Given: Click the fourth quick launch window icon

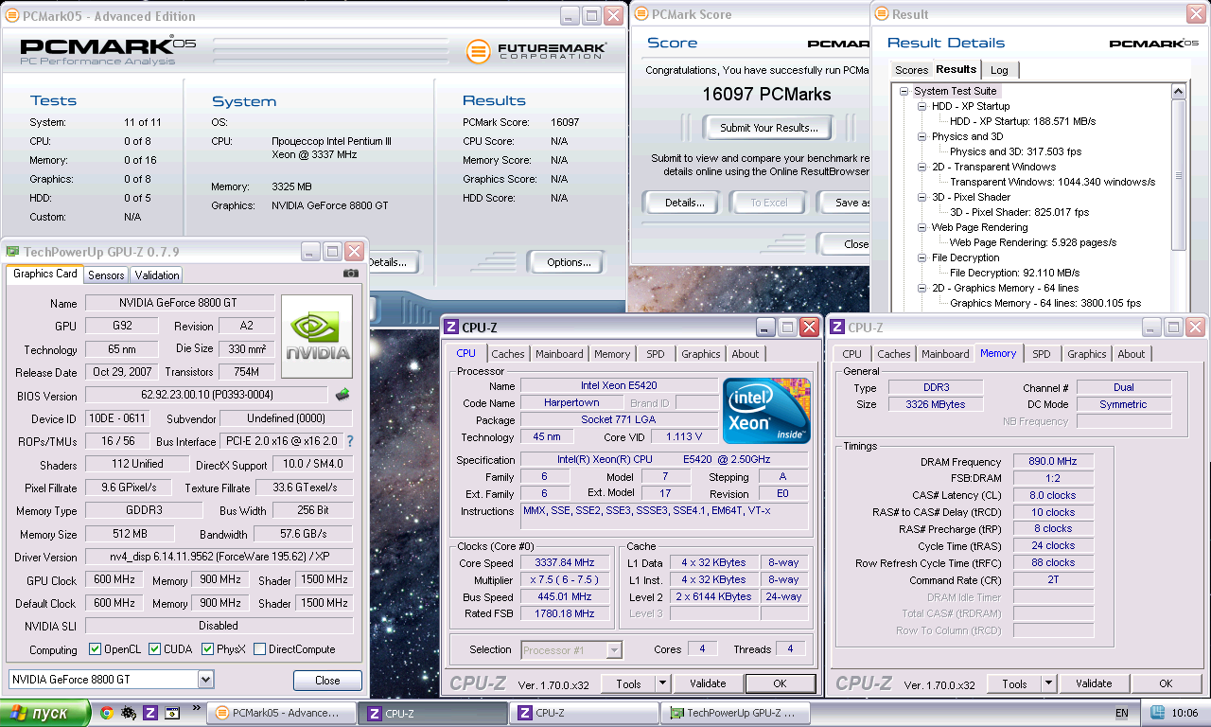Looking at the screenshot, I should (172, 713).
